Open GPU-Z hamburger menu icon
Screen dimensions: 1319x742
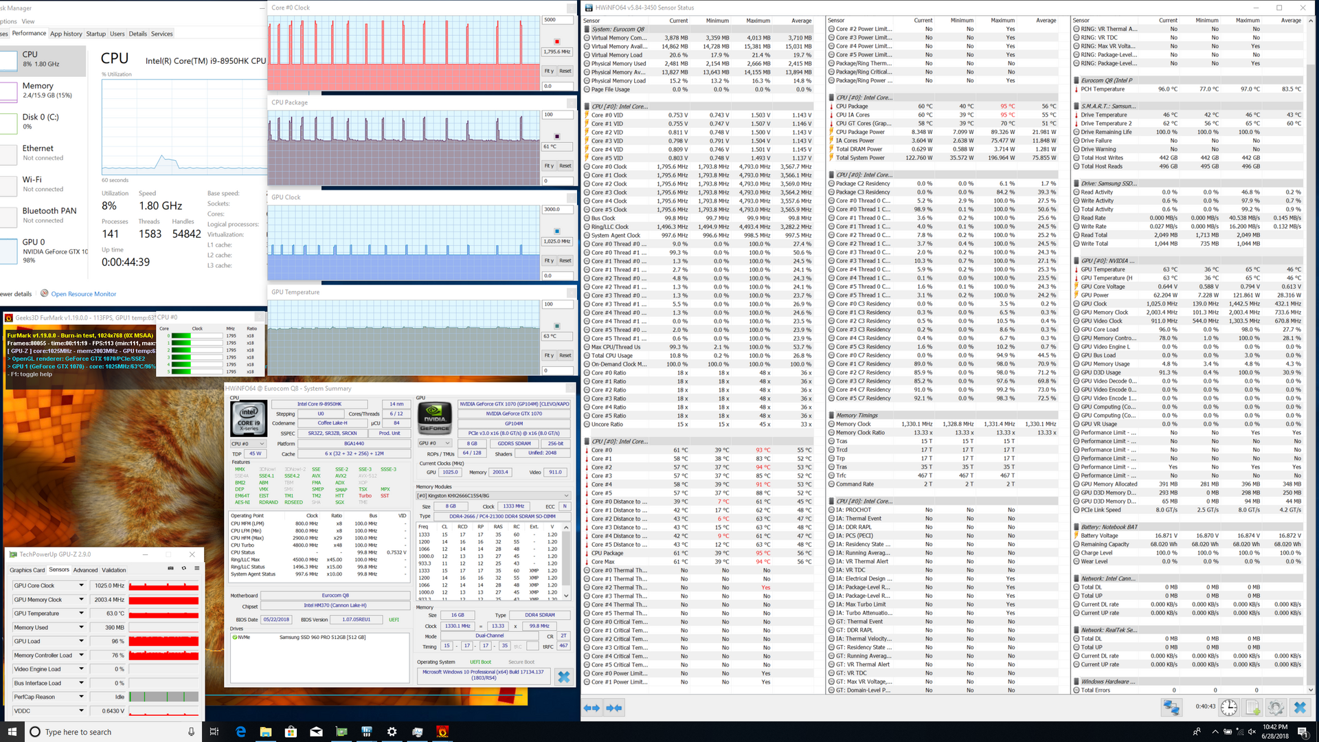coord(196,568)
